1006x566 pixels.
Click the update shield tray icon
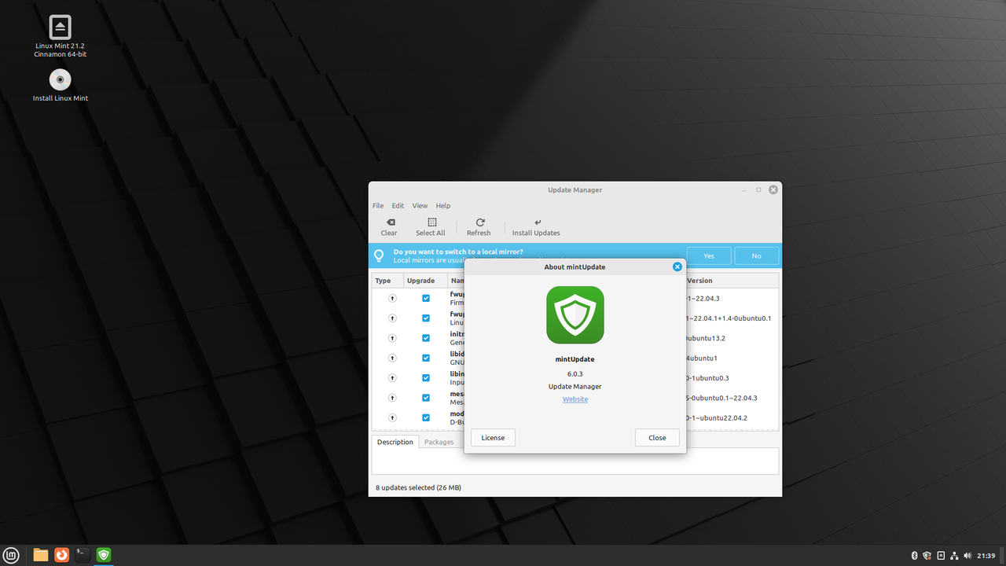927,556
